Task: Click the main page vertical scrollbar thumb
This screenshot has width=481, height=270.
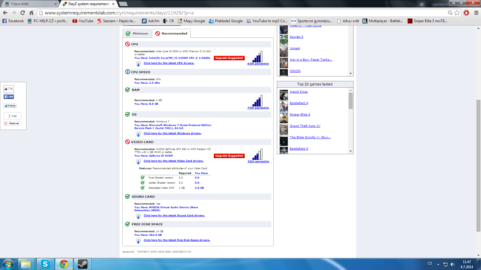Action: (x=478, y=166)
